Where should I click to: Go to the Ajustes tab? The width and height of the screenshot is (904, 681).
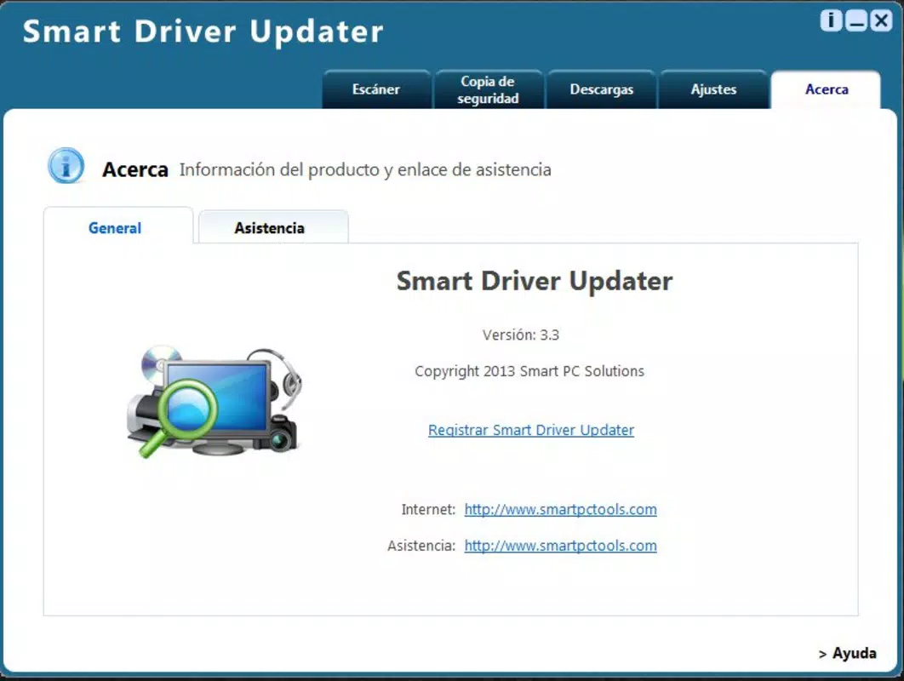click(713, 89)
